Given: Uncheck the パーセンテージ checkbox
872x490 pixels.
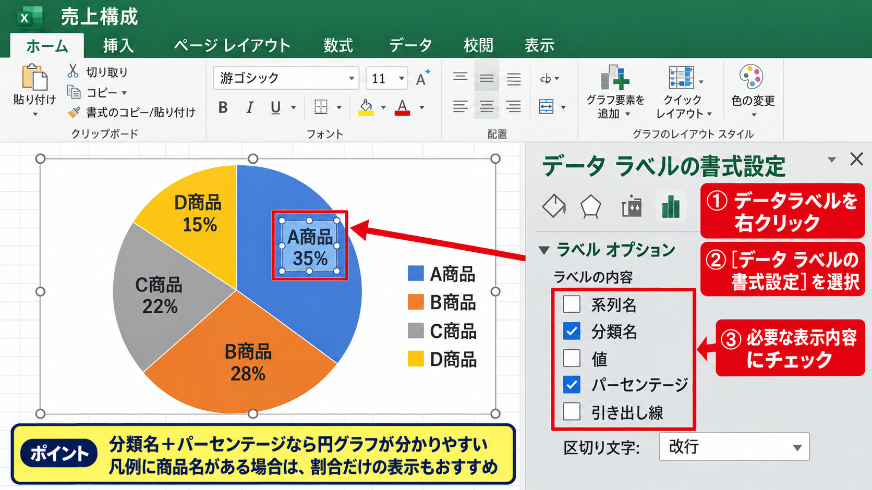Looking at the screenshot, I should 572,385.
